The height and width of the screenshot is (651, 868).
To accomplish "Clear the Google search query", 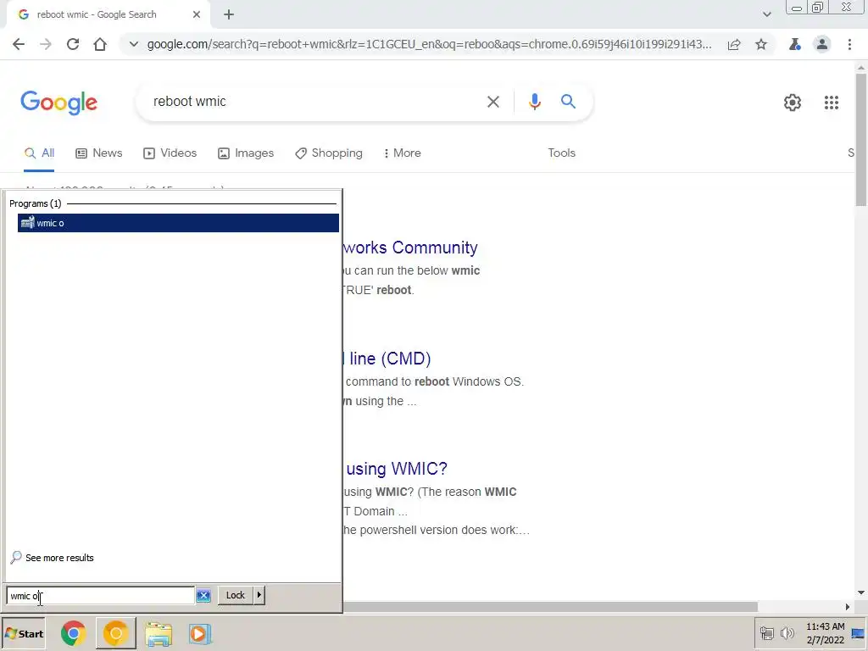I will (492, 102).
